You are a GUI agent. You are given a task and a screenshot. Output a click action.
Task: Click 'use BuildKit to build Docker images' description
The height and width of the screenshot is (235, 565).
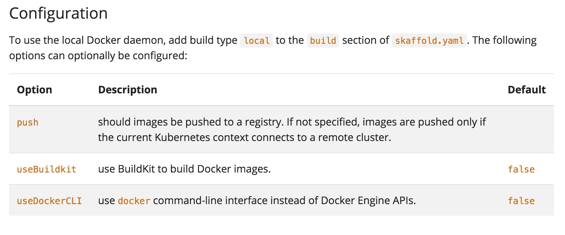pos(184,169)
